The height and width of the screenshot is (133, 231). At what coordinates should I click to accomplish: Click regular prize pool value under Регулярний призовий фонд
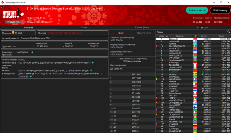click(x=116, y=47)
